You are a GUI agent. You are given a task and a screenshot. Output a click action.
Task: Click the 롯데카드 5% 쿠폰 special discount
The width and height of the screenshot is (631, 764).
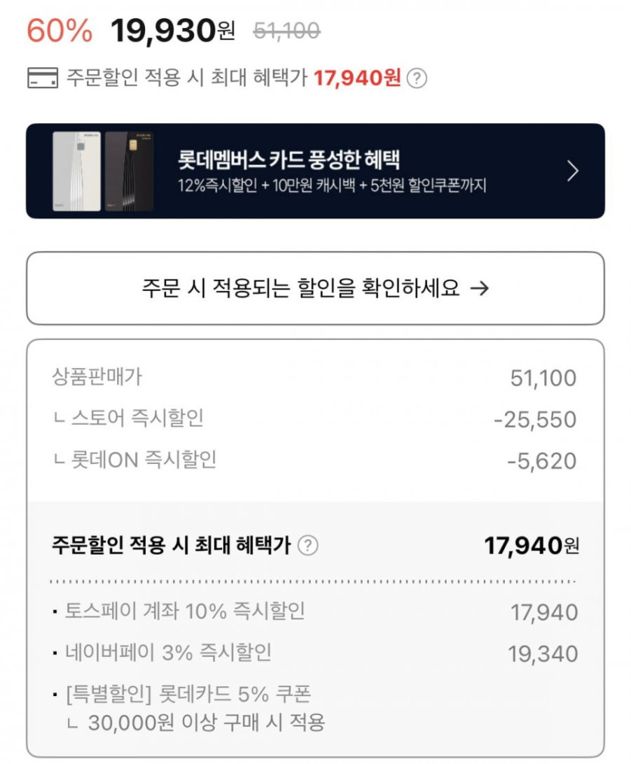(189, 693)
